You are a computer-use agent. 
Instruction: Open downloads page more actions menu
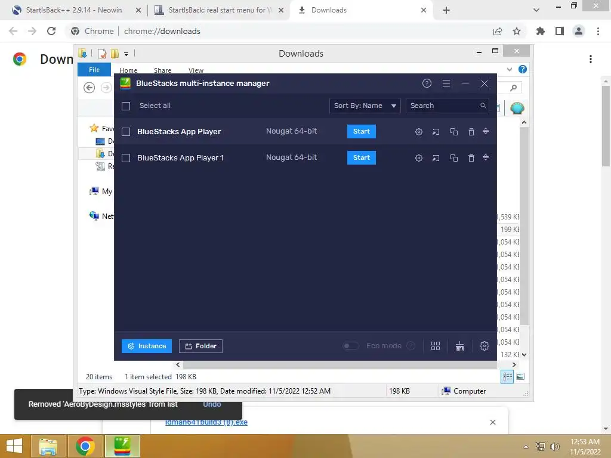591,59
